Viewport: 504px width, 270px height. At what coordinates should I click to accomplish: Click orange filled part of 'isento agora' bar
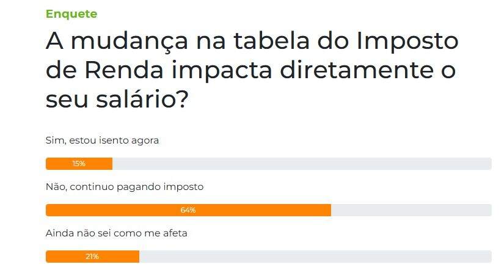click(x=79, y=164)
